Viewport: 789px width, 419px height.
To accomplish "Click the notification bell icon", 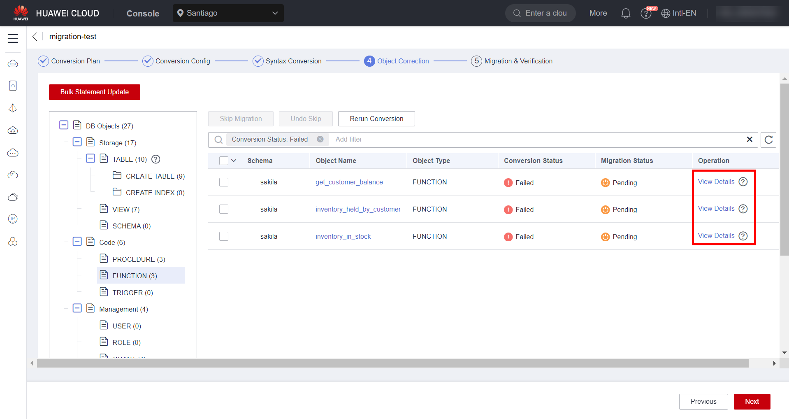I will point(625,13).
